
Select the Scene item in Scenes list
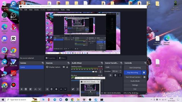[32, 67]
